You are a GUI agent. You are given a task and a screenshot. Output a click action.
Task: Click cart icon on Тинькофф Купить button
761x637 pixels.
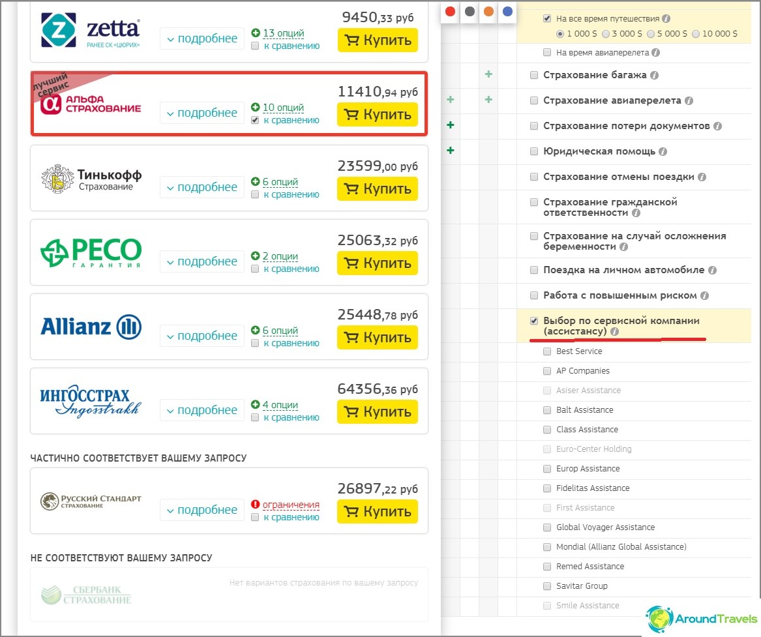tap(351, 188)
